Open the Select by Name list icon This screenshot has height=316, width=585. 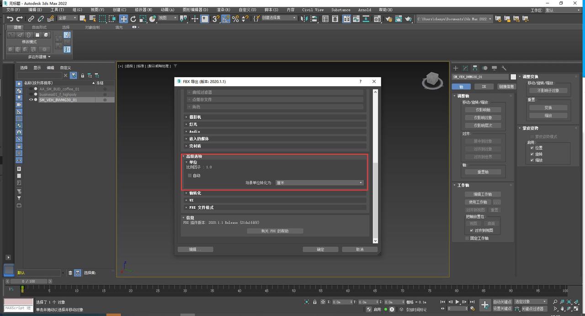click(92, 19)
